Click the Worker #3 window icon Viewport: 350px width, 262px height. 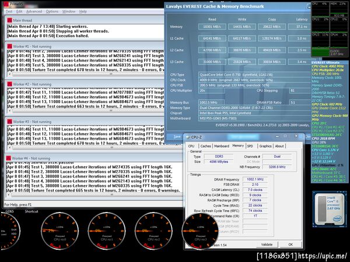9,122
